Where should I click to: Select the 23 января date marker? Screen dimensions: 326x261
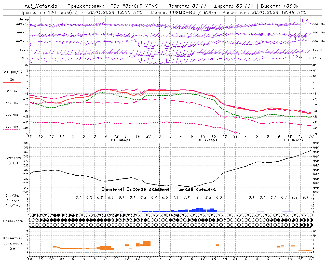(294, 140)
